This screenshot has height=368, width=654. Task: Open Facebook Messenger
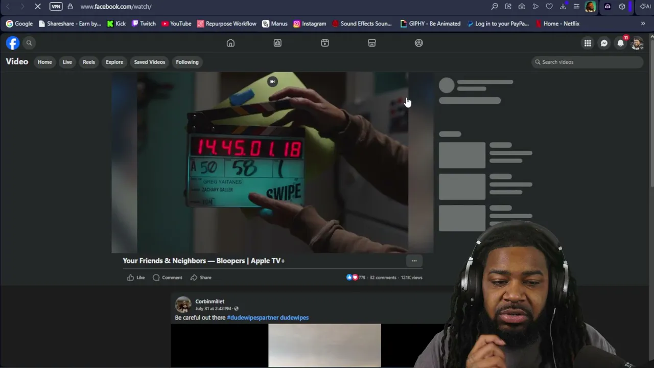tap(604, 43)
